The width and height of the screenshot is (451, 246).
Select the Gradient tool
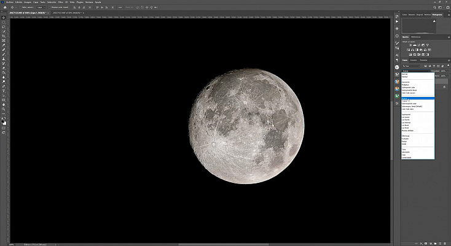point(4,72)
